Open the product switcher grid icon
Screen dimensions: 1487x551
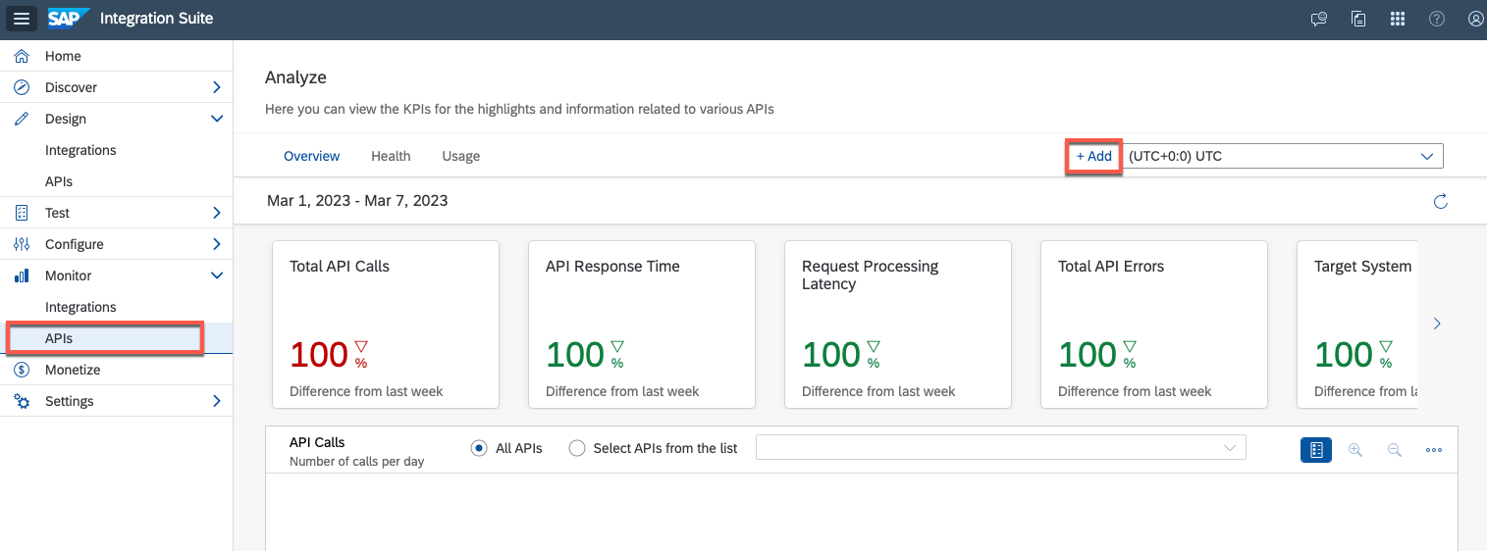[1398, 19]
